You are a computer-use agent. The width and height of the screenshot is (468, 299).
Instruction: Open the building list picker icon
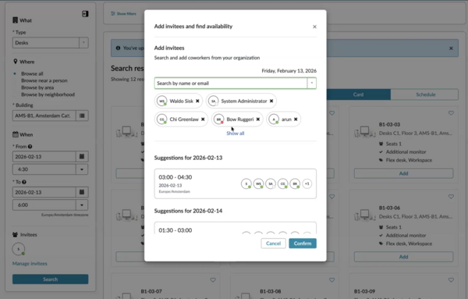click(x=82, y=116)
